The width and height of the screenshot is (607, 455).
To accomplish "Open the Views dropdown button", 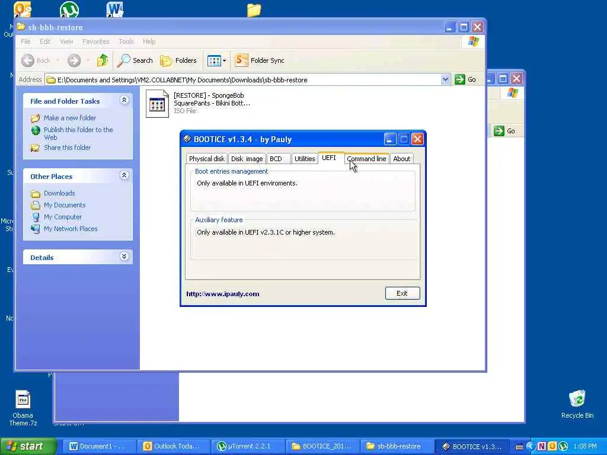I will point(216,60).
